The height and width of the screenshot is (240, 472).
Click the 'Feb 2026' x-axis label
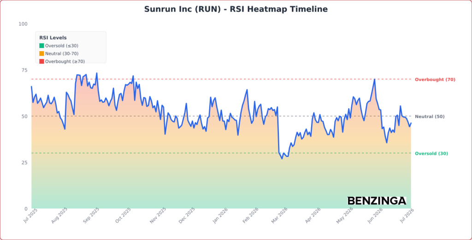pyautogui.click(x=250, y=215)
